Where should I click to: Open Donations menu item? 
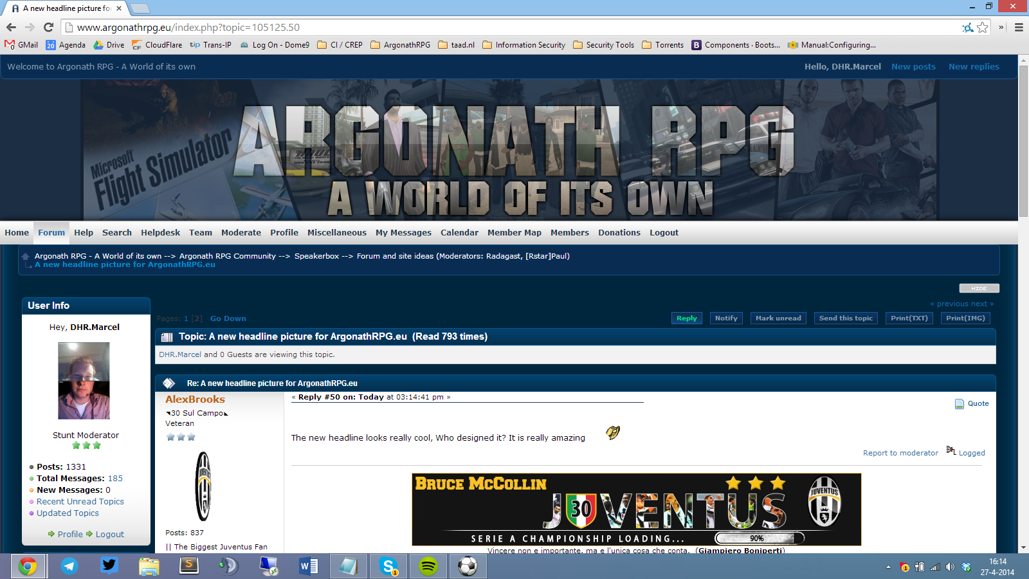coord(619,233)
